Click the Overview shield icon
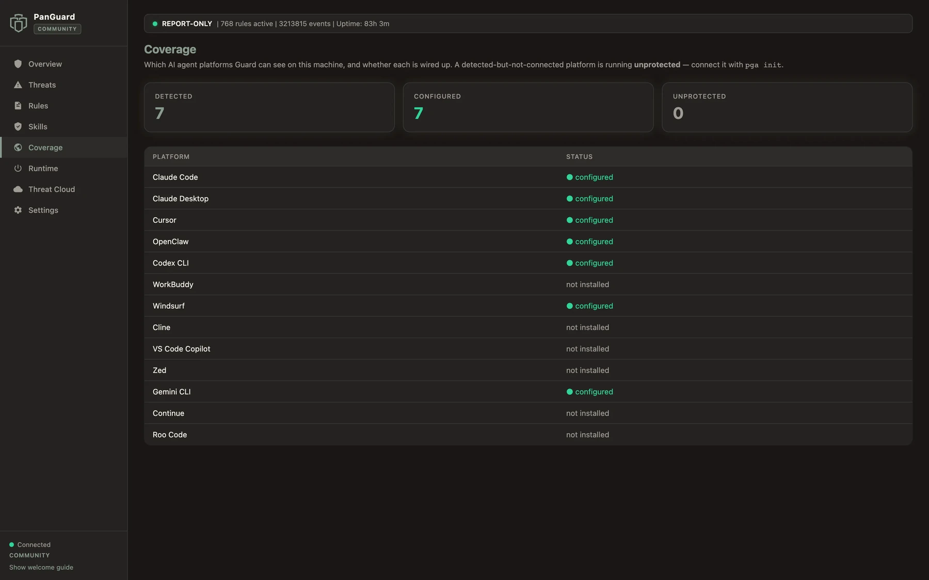Viewport: 929px width, 580px height. click(x=18, y=64)
